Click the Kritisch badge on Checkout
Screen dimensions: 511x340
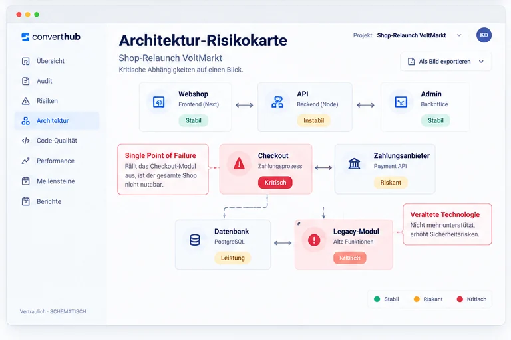coord(275,183)
